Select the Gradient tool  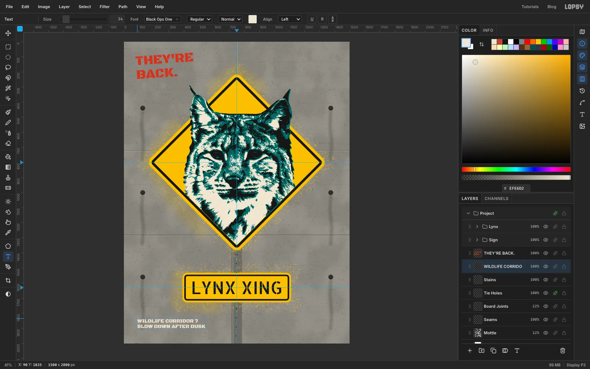point(8,167)
